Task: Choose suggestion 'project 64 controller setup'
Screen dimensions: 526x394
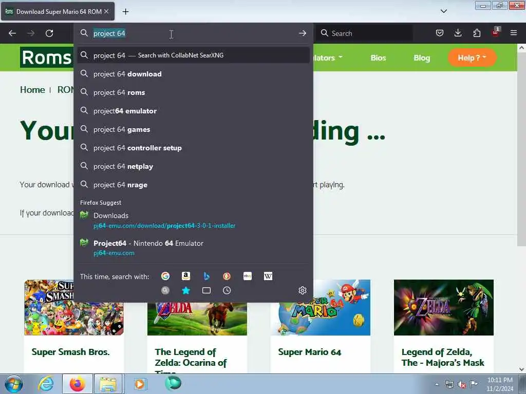Action: tap(194, 148)
